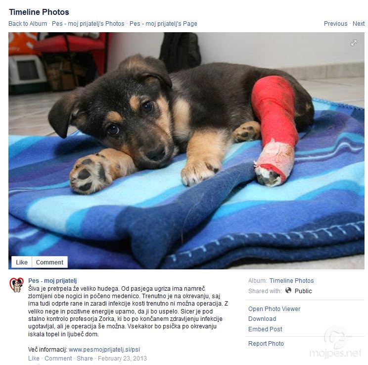This screenshot has width=368, height=365.
Task: Open the February 23, 2013 timestamp
Action: [x=122, y=359]
